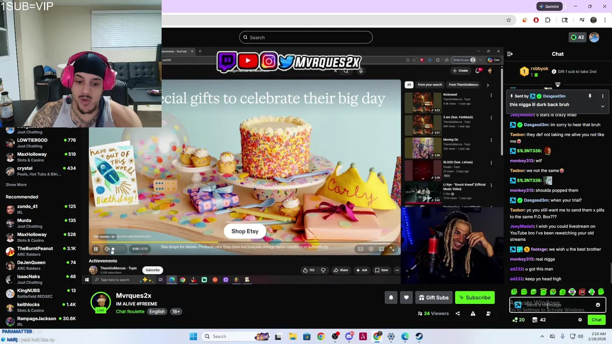The width and height of the screenshot is (612, 344).
Task: Toggle closed captions on YouTube player
Action: pos(361,249)
